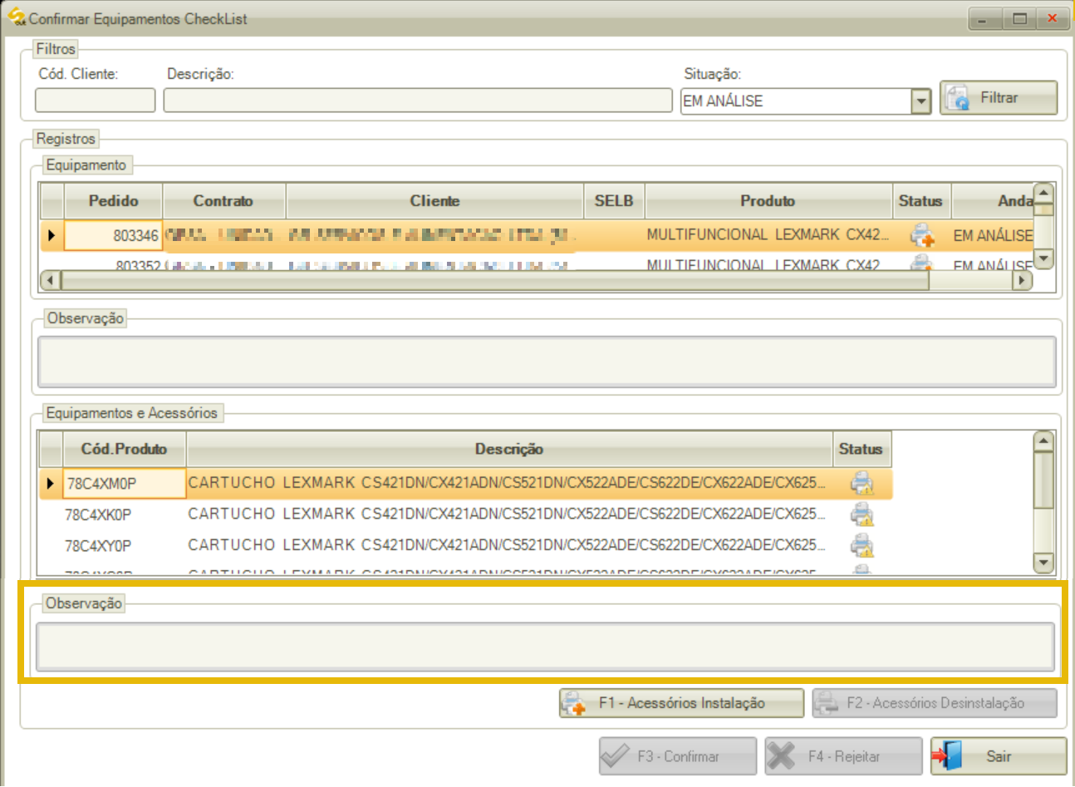Sort by Cliente column header
This screenshot has height=787, width=1075.
(x=434, y=201)
